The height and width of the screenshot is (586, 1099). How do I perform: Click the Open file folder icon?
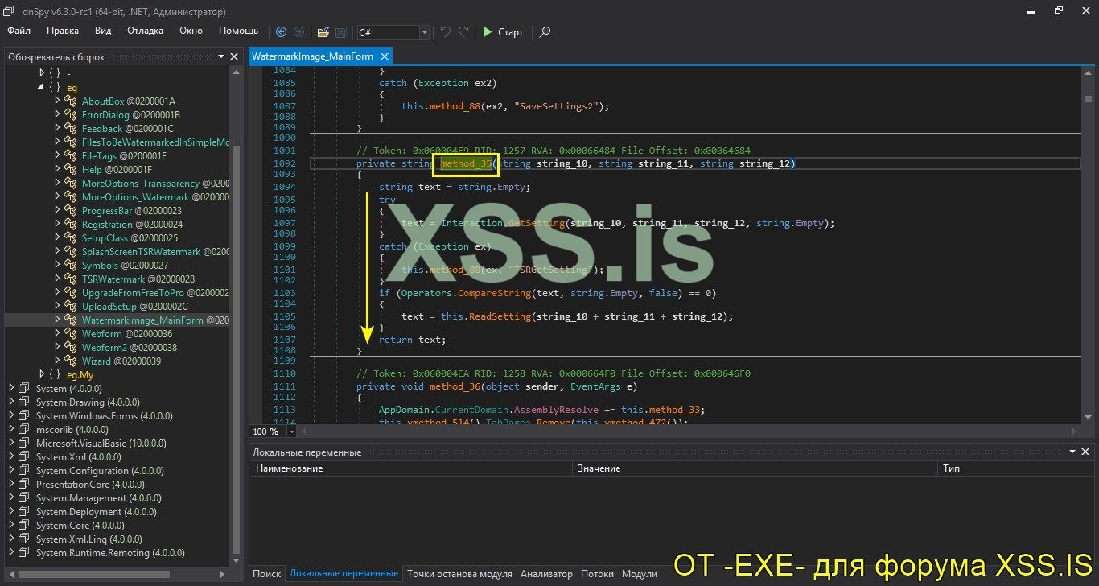(x=323, y=32)
